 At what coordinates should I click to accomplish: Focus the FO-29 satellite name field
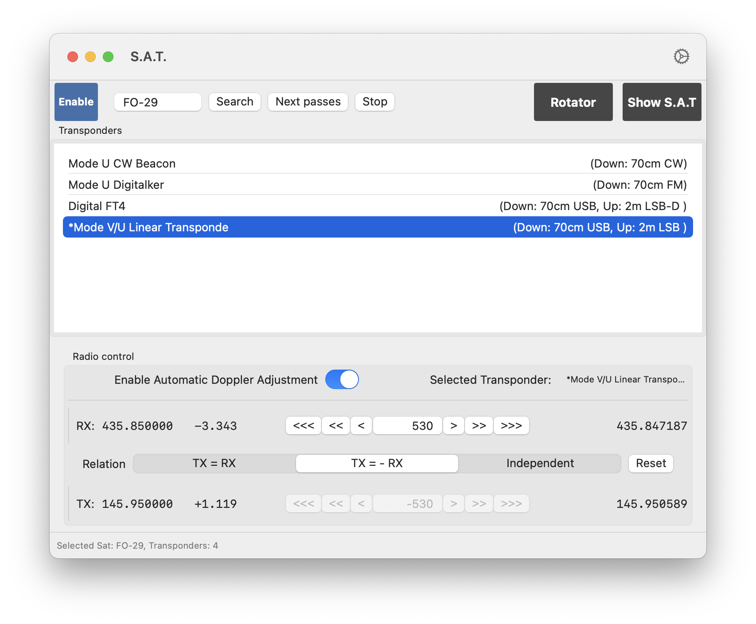[158, 102]
